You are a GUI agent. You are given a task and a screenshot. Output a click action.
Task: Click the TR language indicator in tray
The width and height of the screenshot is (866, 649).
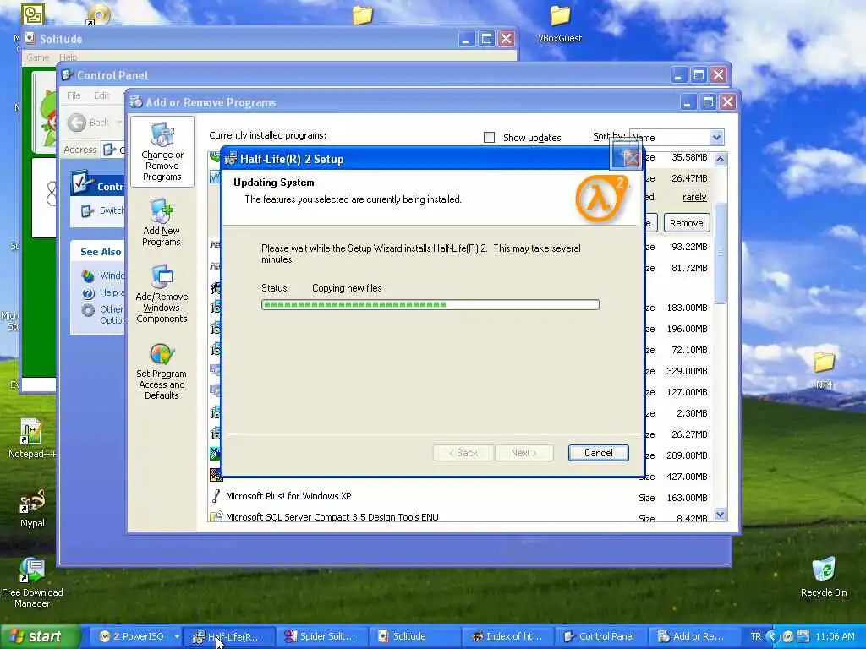click(x=755, y=636)
